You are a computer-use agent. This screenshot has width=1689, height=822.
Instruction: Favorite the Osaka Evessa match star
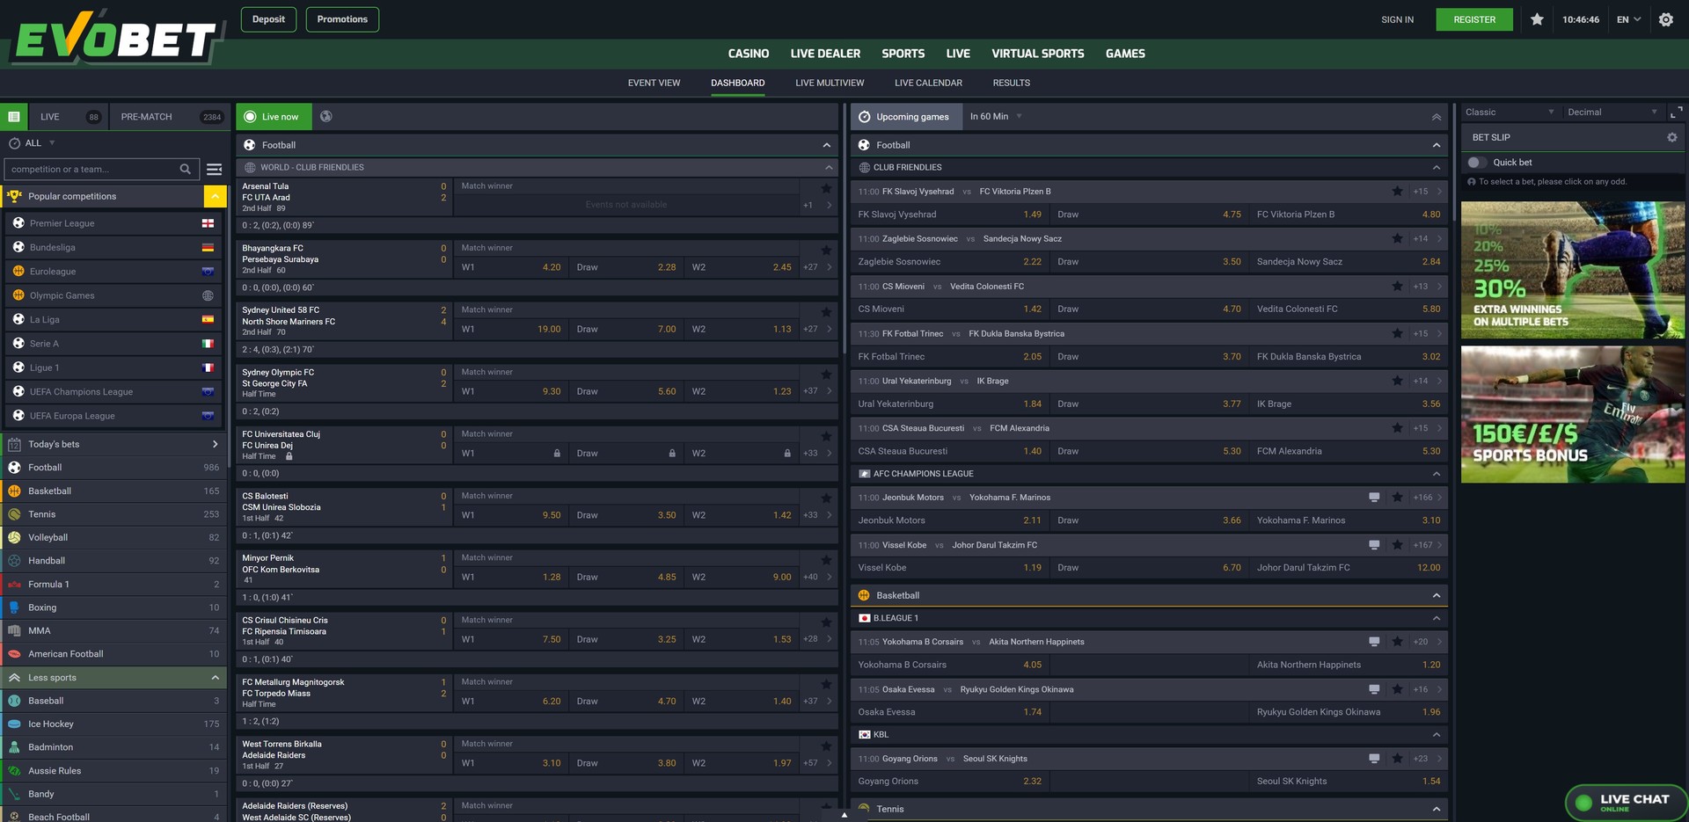pos(1397,689)
